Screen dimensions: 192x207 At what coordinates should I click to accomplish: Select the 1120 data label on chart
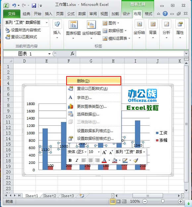tap(45, 150)
